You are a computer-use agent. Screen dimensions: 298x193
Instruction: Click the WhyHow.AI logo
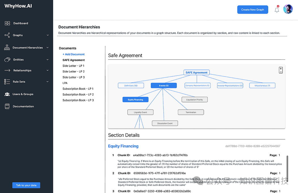(18, 6)
